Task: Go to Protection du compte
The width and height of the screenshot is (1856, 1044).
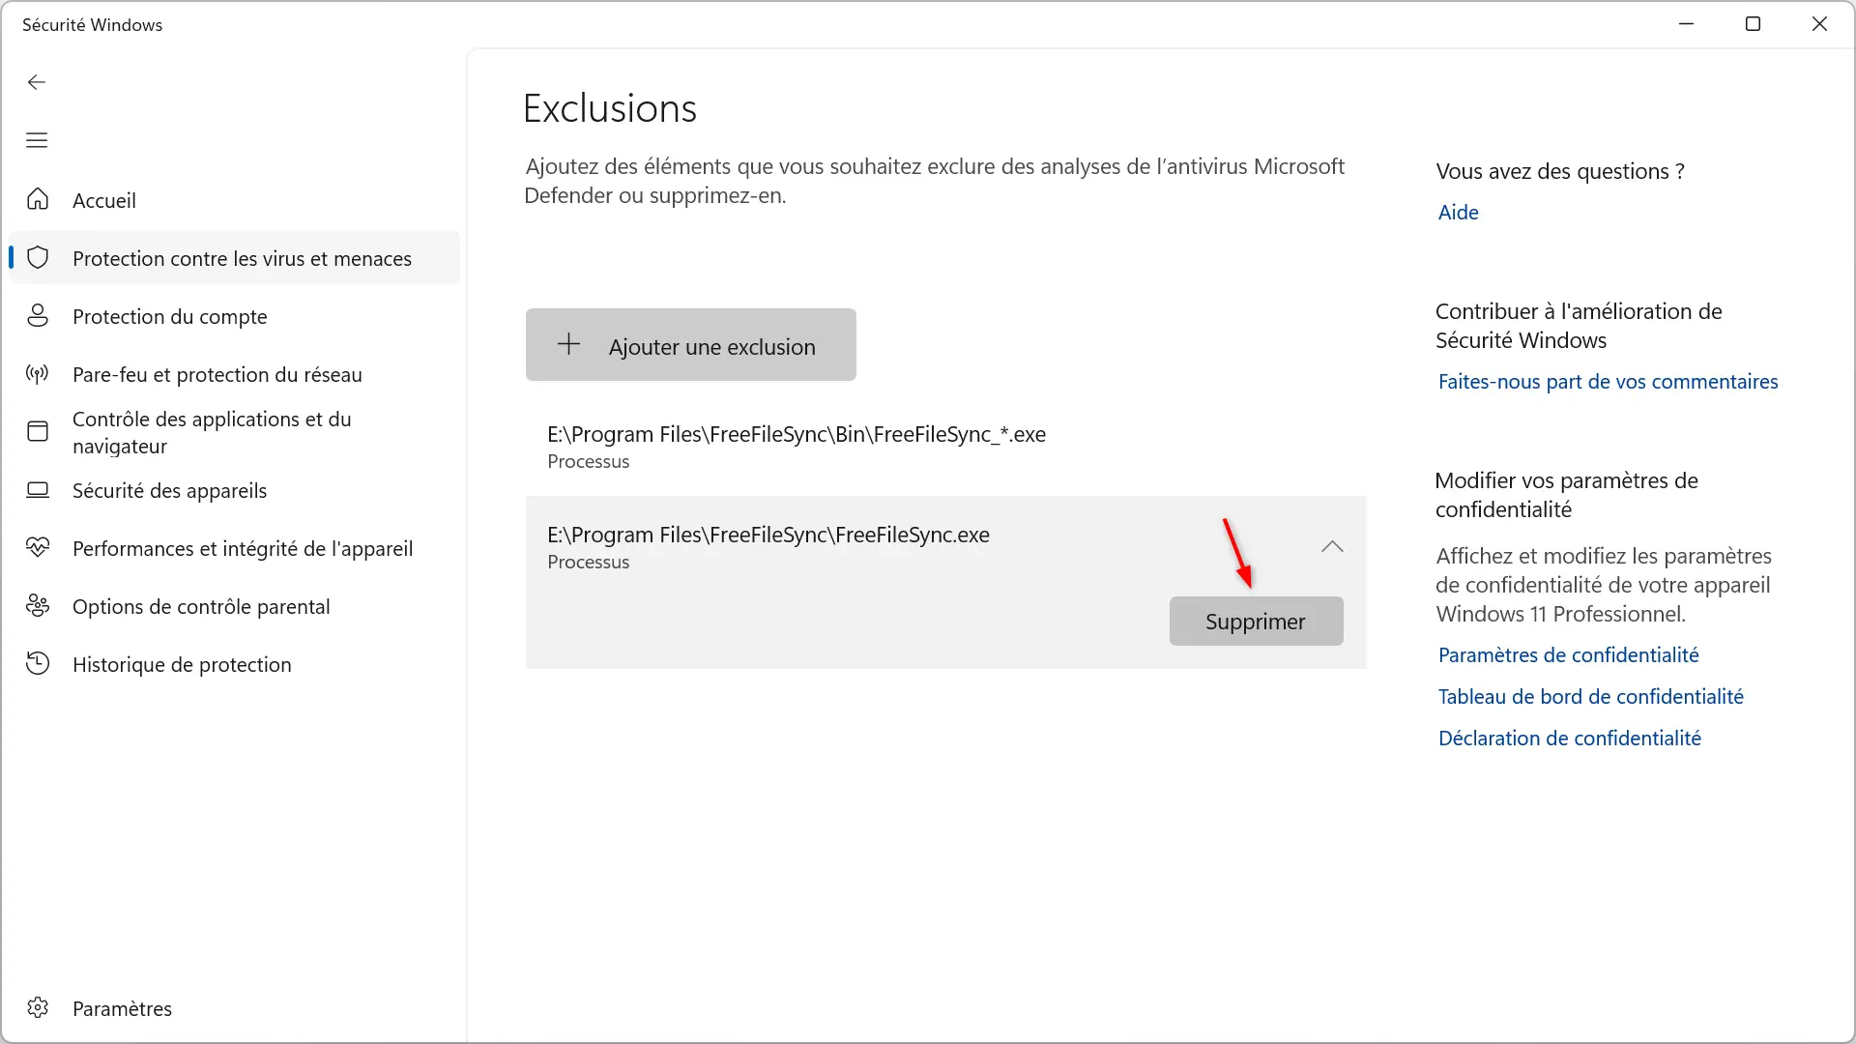Action: (x=234, y=316)
